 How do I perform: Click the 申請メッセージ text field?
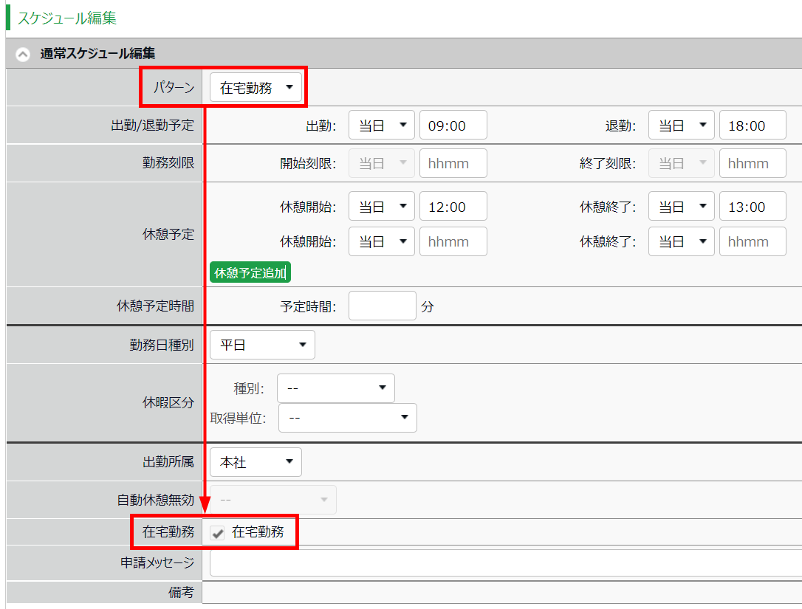point(505,563)
